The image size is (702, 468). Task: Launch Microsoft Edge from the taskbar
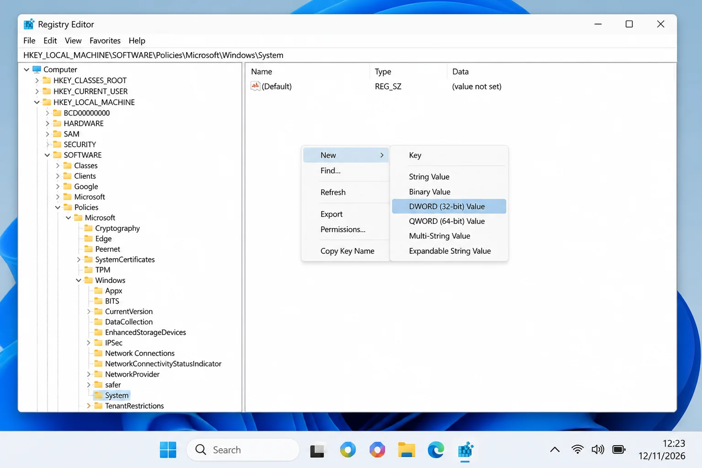(436, 450)
